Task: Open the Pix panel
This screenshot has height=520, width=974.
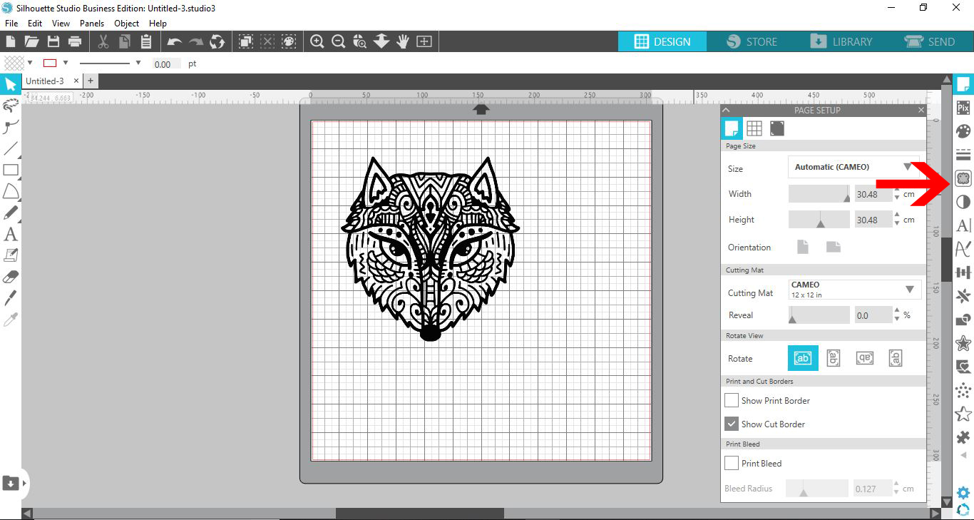Action: coord(963,108)
